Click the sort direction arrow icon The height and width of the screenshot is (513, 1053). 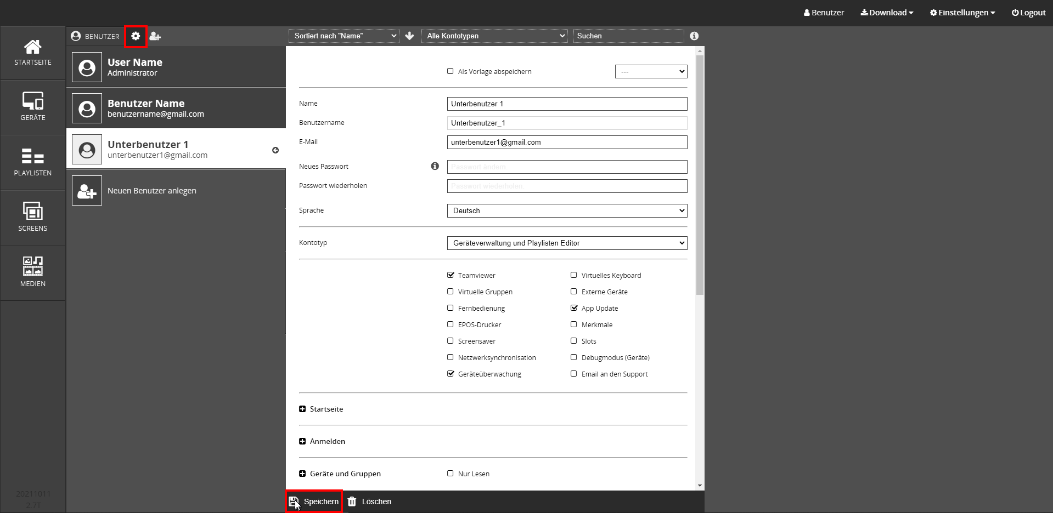(x=409, y=36)
